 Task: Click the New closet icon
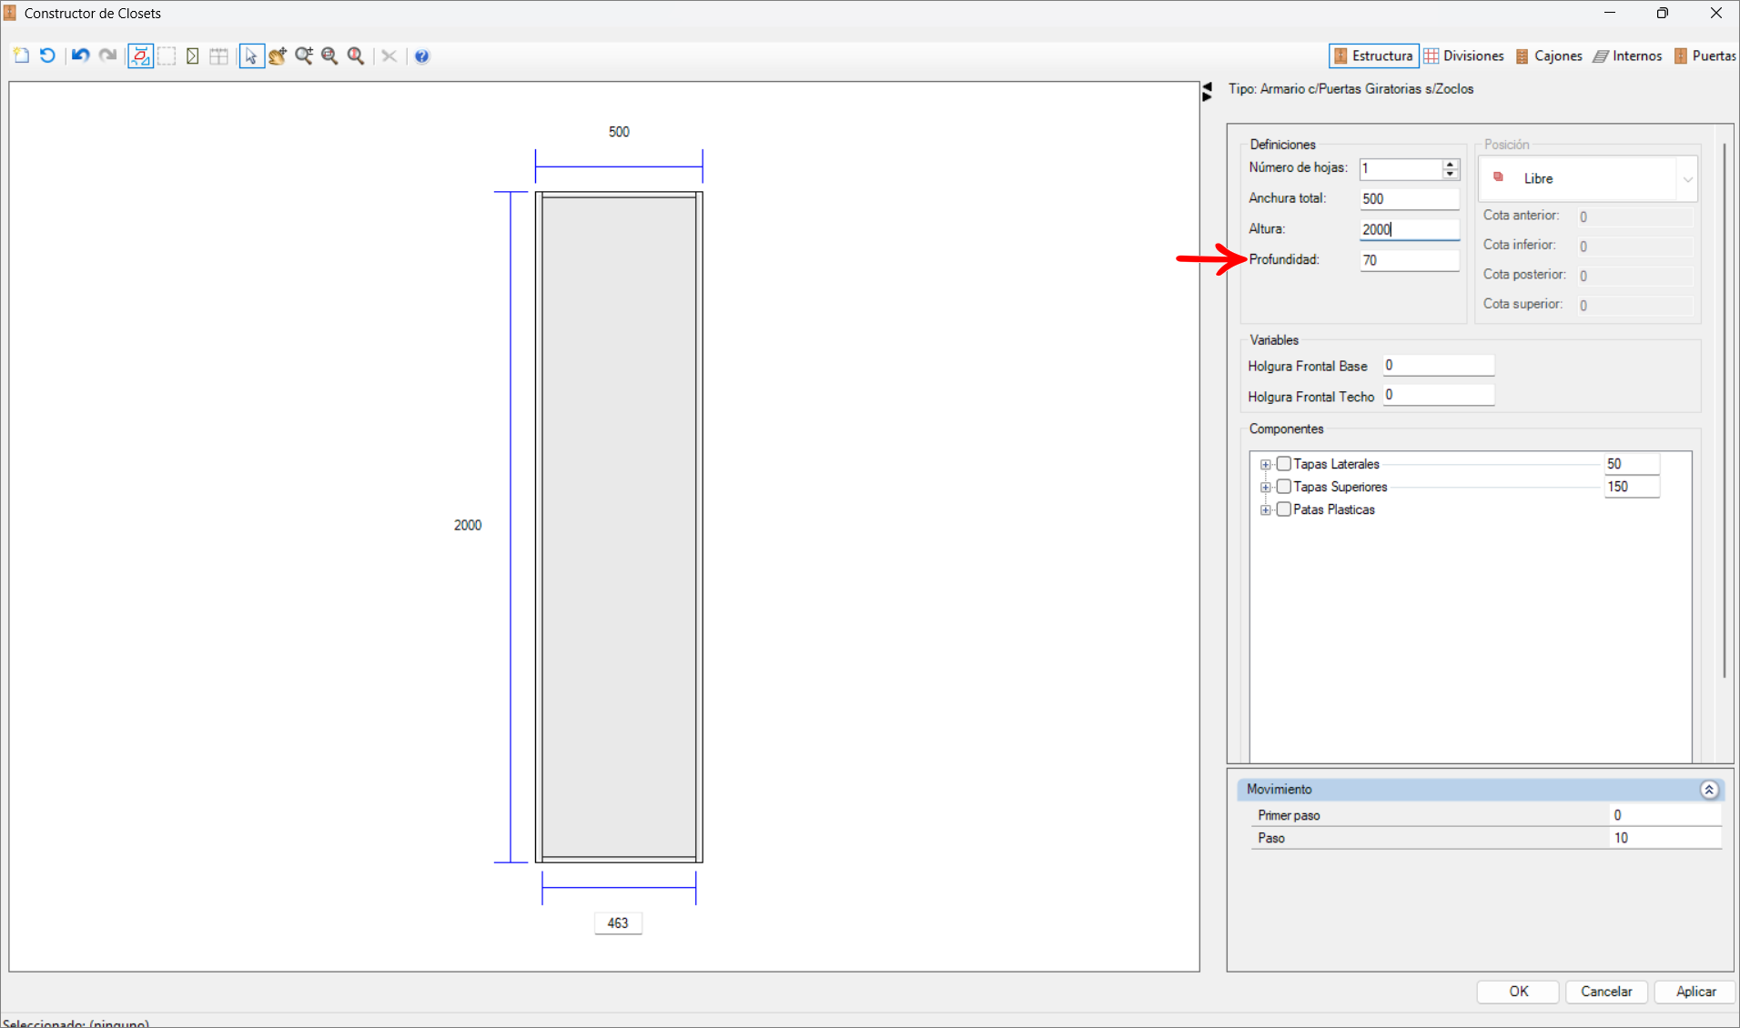21,55
